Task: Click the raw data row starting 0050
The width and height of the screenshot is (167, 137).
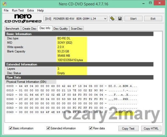Action: [x=71, y=108]
